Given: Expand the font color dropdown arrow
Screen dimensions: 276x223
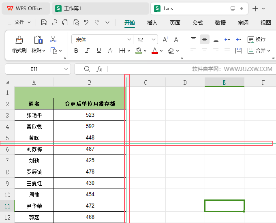Looking at the screenshot, I should [161, 51].
